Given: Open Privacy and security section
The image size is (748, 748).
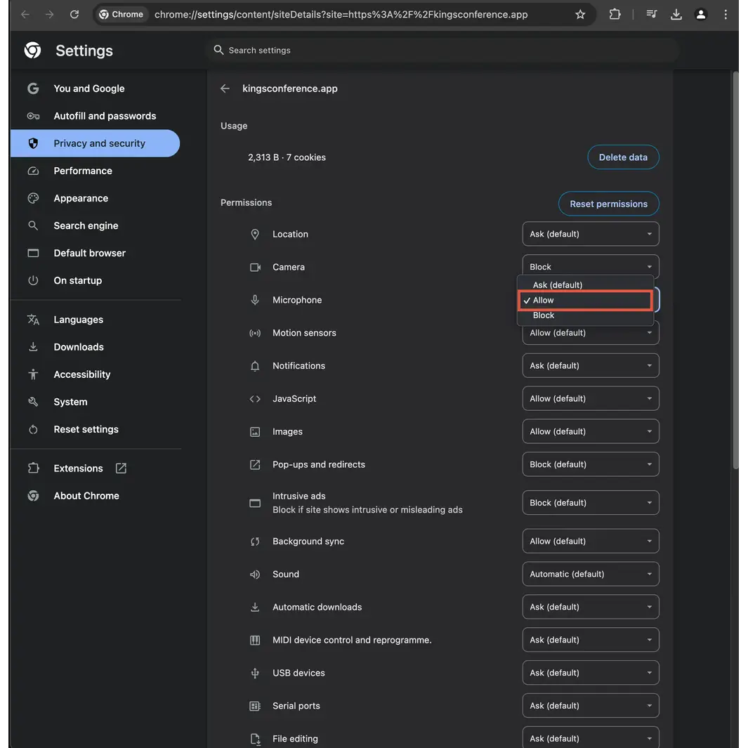Looking at the screenshot, I should tap(96, 143).
